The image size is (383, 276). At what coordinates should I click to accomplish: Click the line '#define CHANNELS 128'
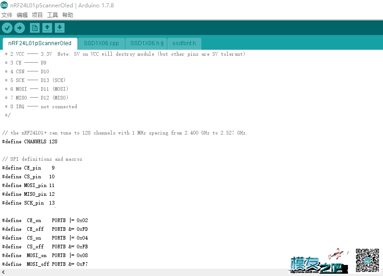(30, 141)
